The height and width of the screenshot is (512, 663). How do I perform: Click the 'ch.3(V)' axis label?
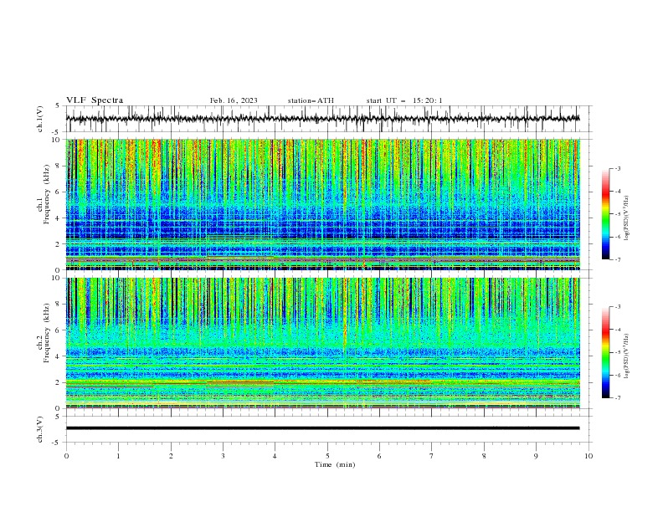pos(40,429)
